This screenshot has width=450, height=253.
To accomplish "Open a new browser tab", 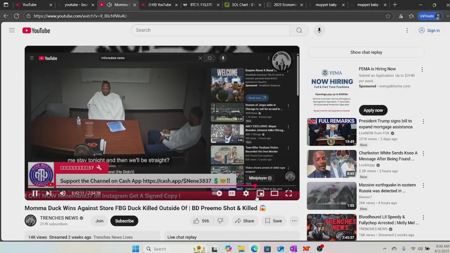I will pos(395,5).
